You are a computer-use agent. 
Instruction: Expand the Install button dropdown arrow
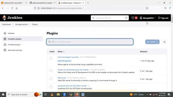158,42
